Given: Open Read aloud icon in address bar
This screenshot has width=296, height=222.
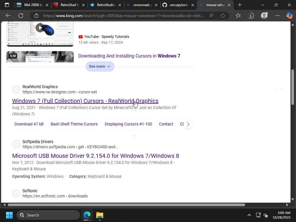Looking at the screenshot, I should tap(211, 16).
